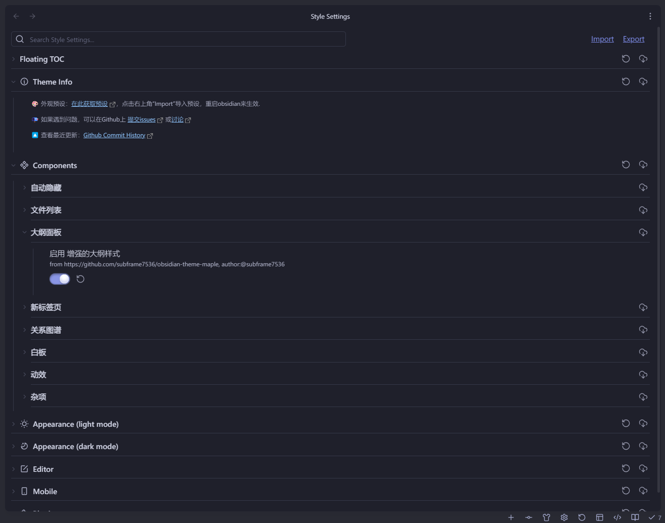The width and height of the screenshot is (665, 523).
Task: Click reset icon for Floating TOC section
Action: (625, 59)
